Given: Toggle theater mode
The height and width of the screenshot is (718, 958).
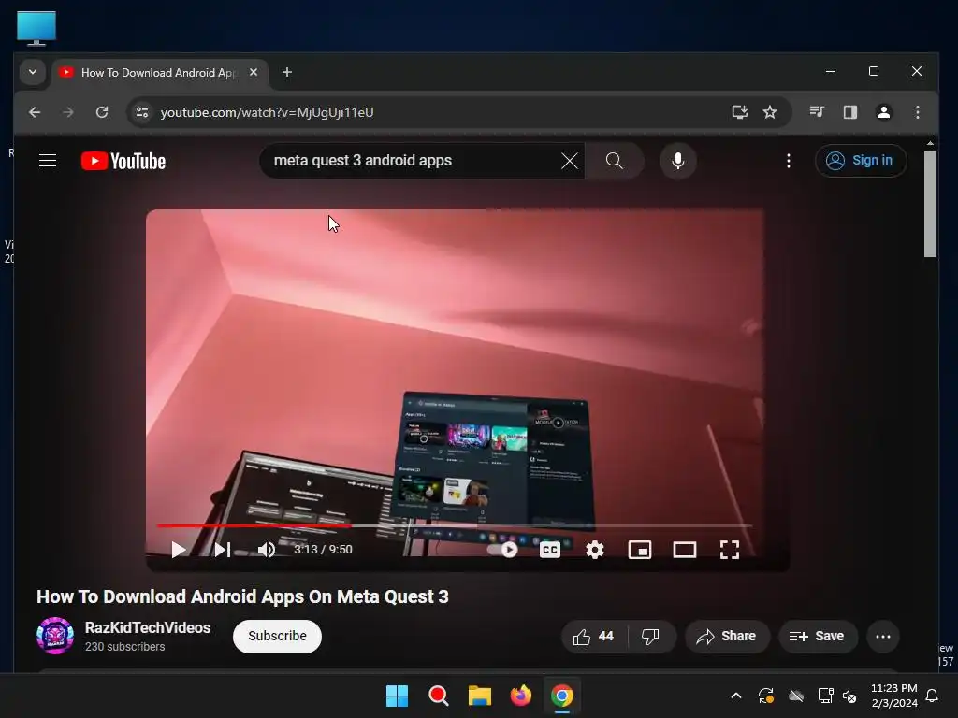Looking at the screenshot, I should (x=685, y=550).
